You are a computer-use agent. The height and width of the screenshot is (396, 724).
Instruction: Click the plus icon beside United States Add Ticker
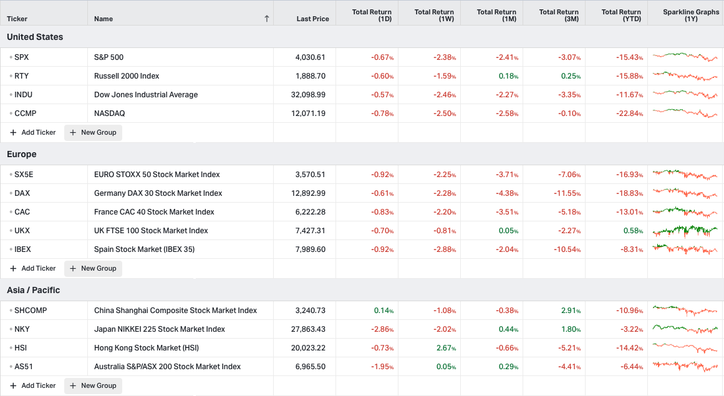pos(13,132)
